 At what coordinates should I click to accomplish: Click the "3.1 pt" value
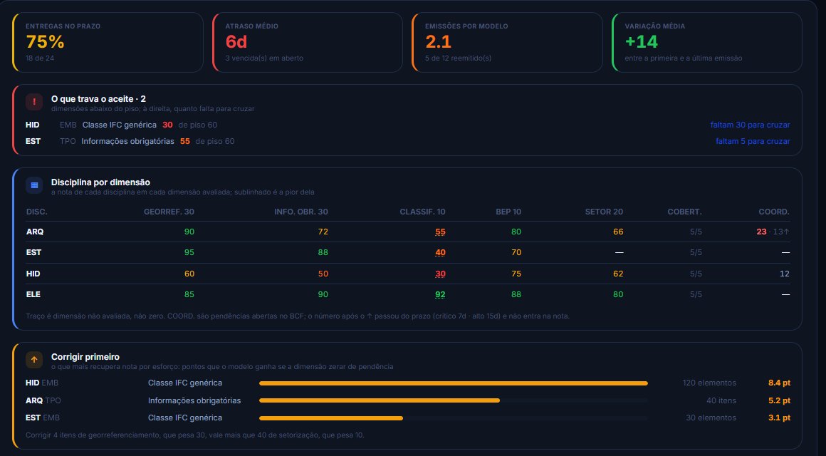pos(779,418)
